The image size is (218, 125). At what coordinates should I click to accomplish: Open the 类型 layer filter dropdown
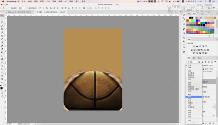(x=192, y=62)
